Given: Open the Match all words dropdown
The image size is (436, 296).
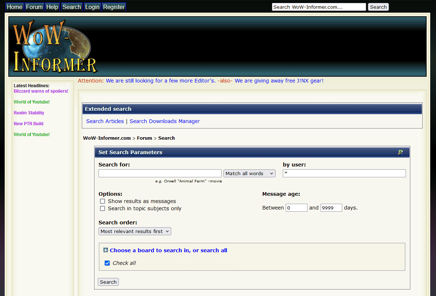Looking at the screenshot, I should tap(249, 173).
